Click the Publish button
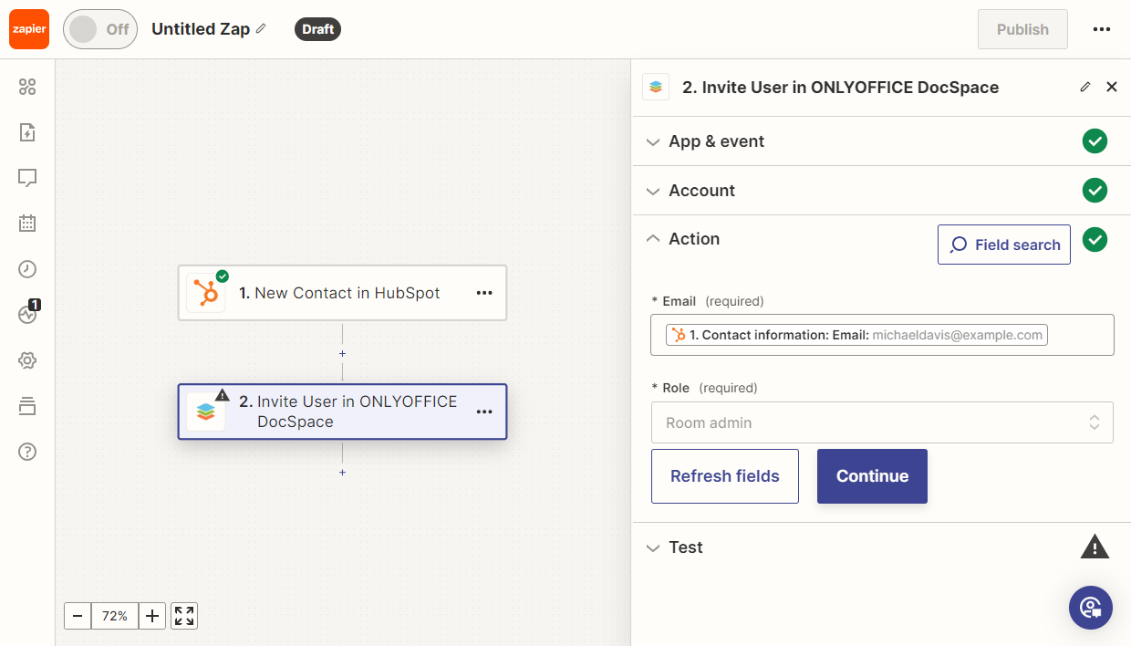The height and width of the screenshot is (646, 1131). coord(1022,29)
